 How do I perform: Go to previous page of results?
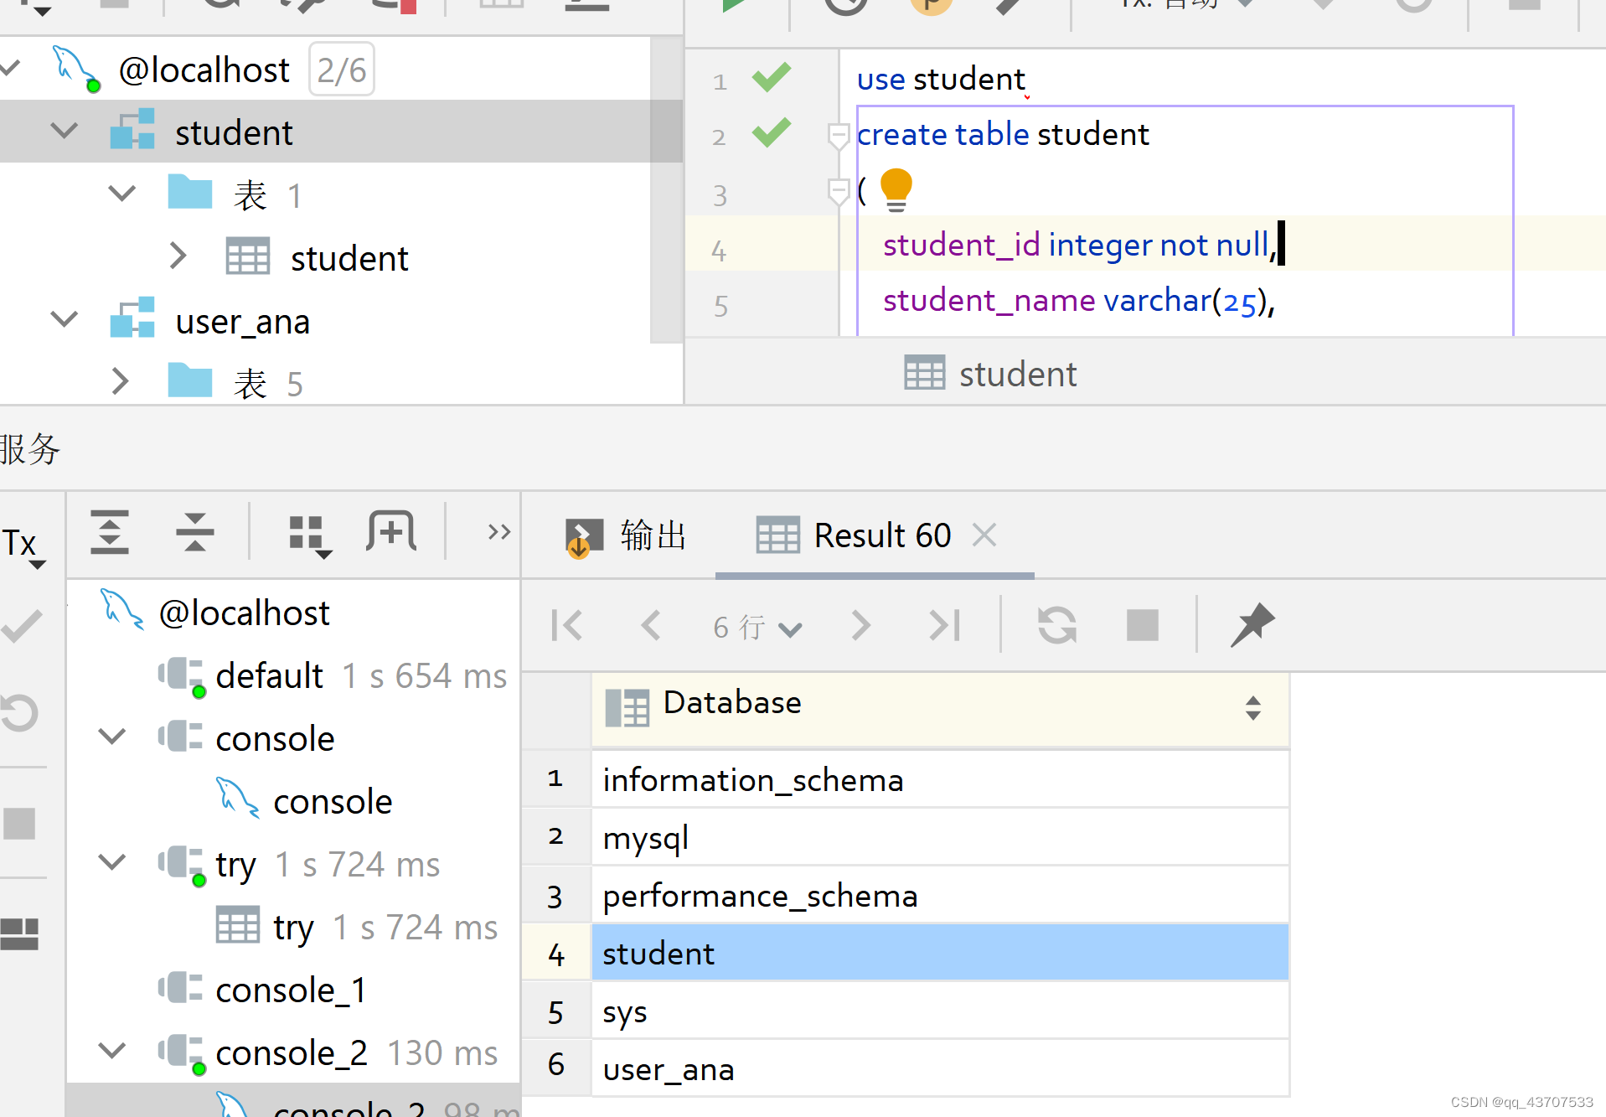coord(651,625)
